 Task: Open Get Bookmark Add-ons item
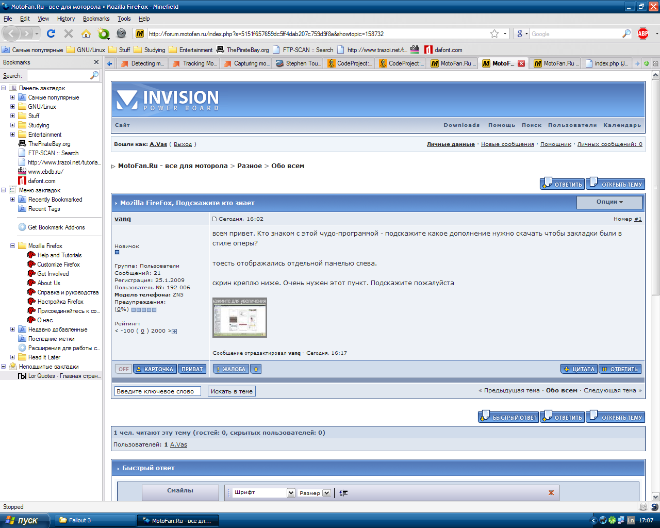pos(52,227)
